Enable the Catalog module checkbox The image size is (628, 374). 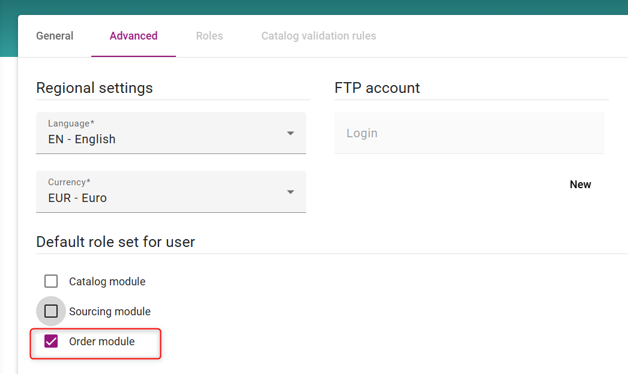coord(51,281)
